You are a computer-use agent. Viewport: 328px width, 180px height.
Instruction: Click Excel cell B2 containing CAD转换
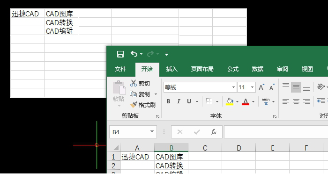point(171,166)
